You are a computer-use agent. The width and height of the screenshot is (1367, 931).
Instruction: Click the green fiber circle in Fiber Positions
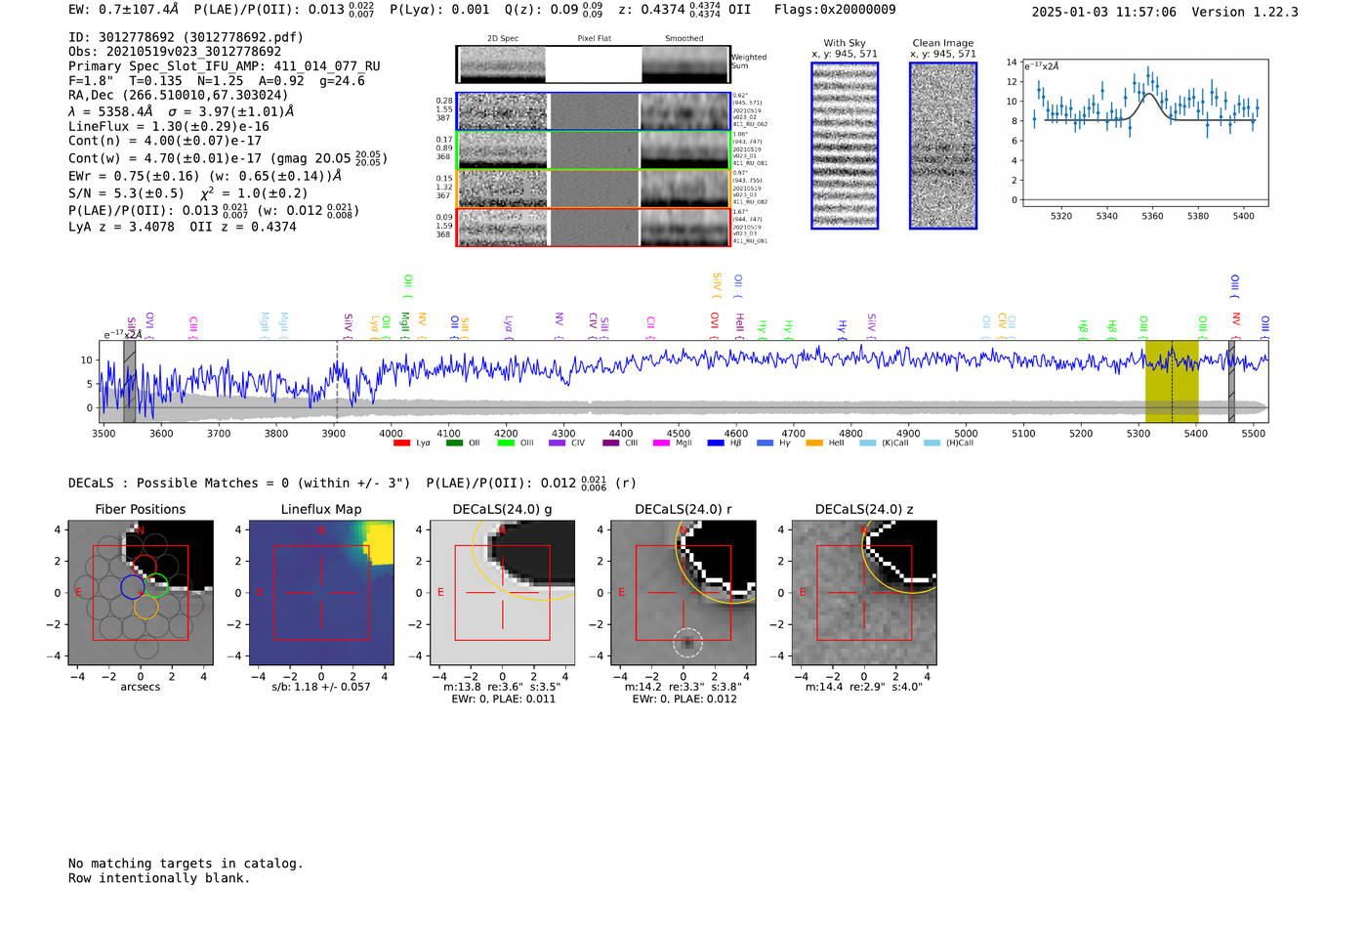pos(157,586)
